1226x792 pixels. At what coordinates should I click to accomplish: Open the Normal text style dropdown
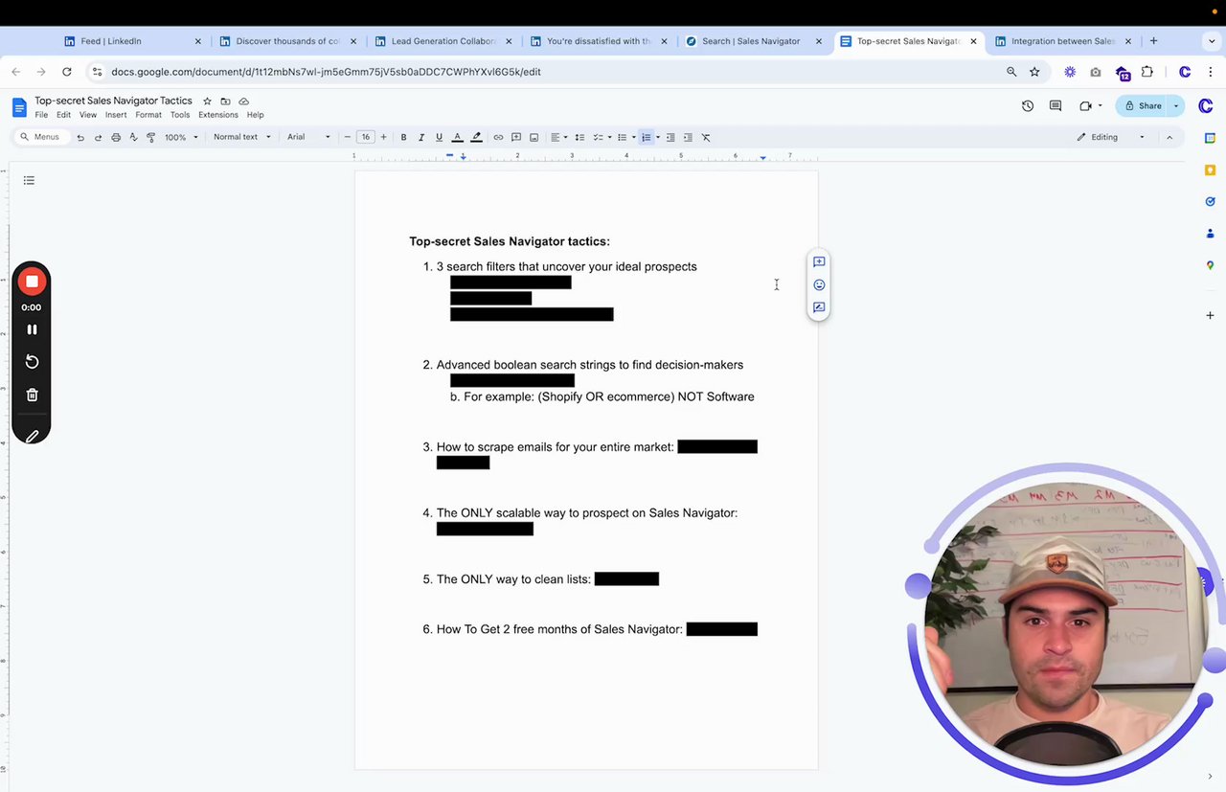click(x=241, y=137)
